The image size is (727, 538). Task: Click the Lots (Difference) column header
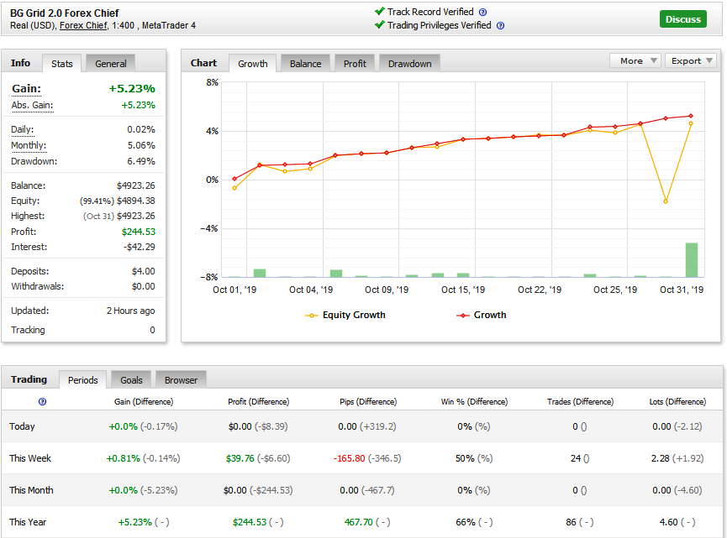click(x=677, y=401)
